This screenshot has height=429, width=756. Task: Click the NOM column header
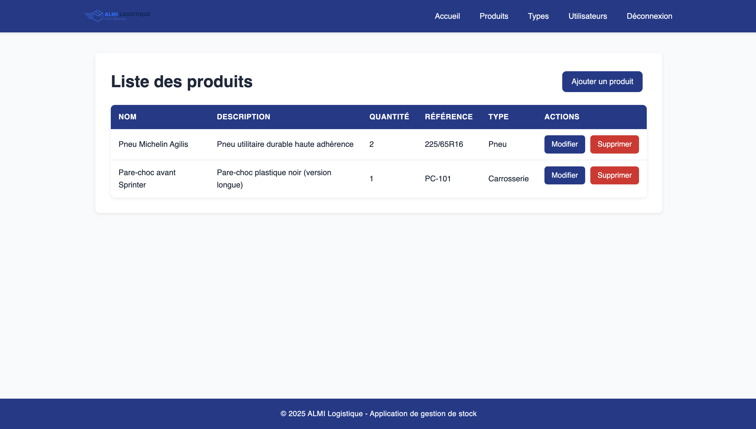(127, 117)
